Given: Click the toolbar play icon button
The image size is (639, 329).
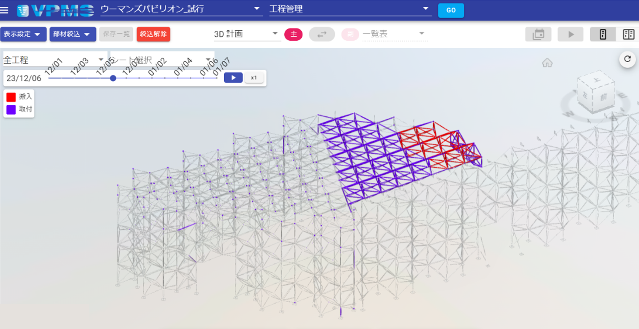Looking at the screenshot, I should click(570, 34).
